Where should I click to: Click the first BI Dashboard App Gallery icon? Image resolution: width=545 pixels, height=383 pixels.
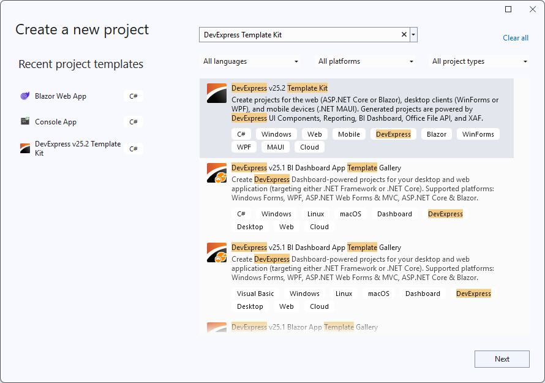[216, 172]
